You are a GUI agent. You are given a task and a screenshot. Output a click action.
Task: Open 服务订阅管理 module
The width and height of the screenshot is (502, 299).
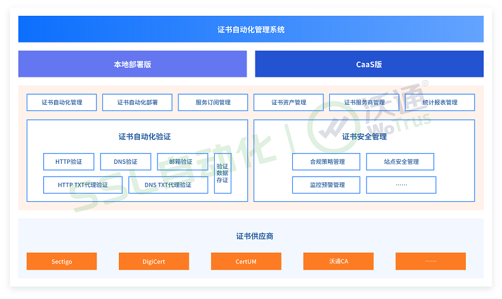point(213,102)
